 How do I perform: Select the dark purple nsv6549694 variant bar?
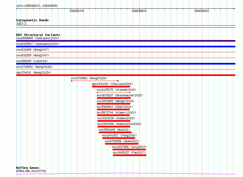pos(126,41)
